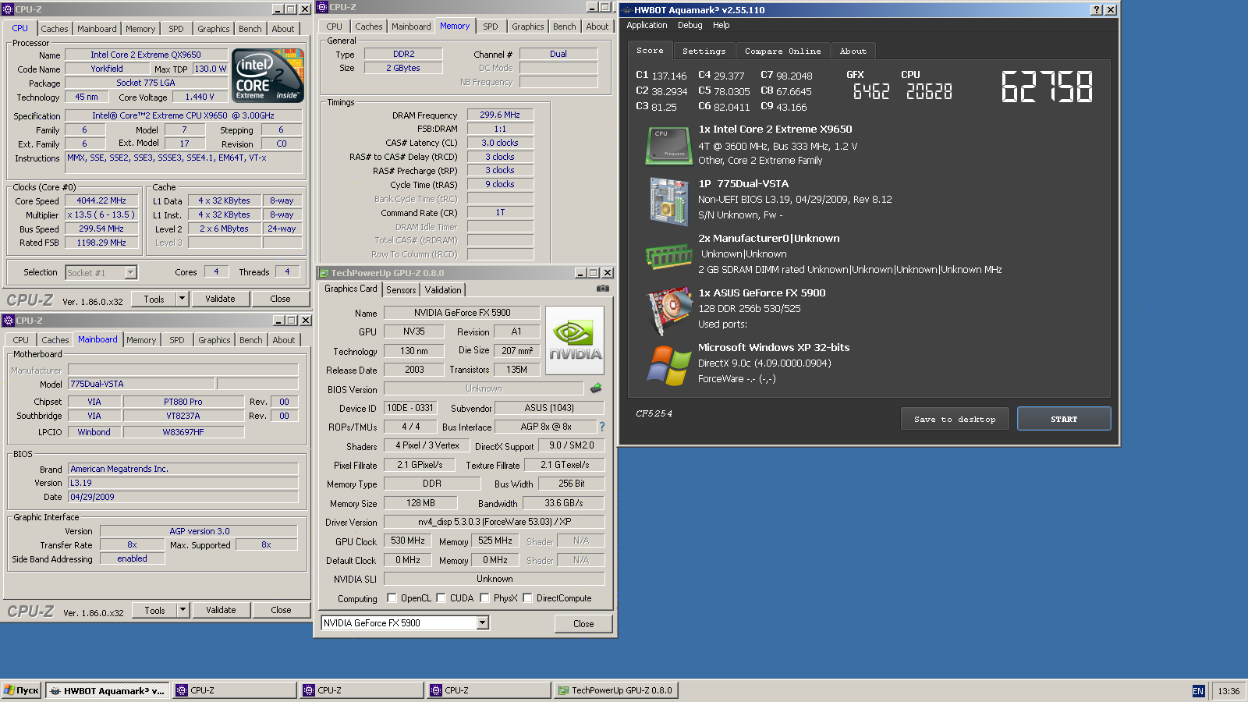
Task: Open the Debug menu in Aquamark
Action: pos(690,26)
